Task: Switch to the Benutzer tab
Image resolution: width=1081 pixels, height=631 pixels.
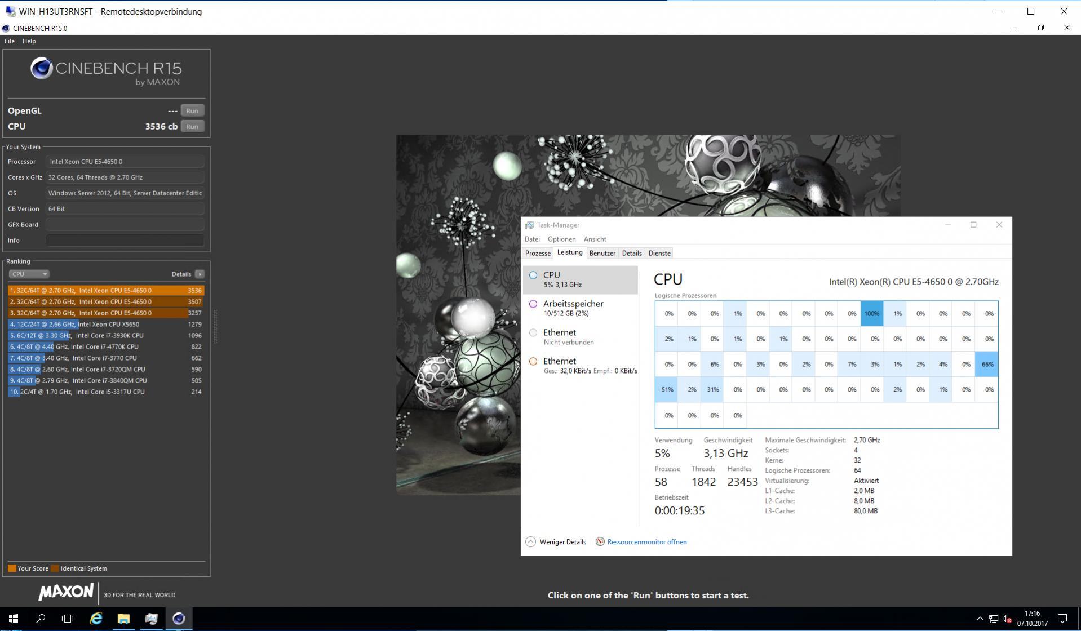Action: pos(602,254)
